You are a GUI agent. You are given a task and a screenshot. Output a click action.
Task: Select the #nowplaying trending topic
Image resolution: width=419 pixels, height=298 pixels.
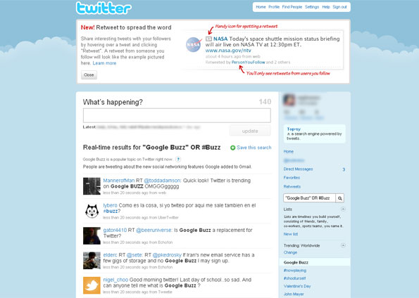tap(295, 271)
